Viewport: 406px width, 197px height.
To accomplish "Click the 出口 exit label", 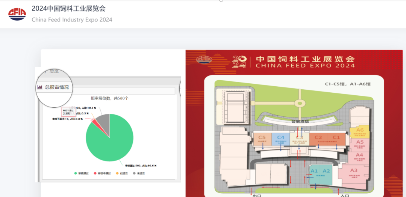I will pyautogui.click(x=256, y=196).
